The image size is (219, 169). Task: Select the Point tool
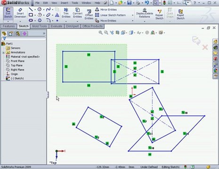click(x=57, y=21)
